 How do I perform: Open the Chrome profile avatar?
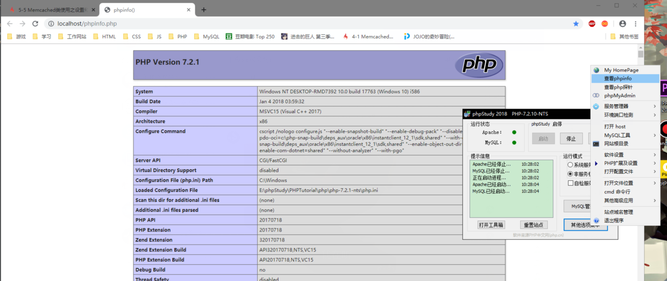point(623,24)
